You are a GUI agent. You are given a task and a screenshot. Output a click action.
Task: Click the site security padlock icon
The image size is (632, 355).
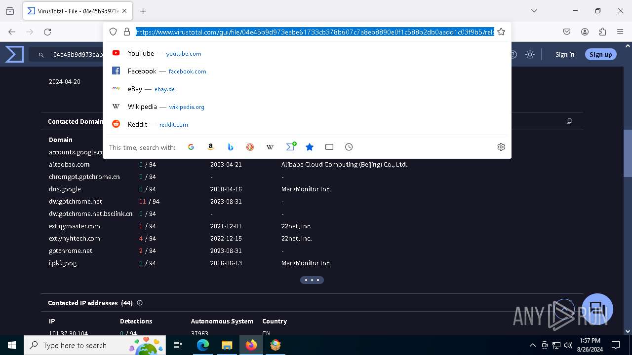pos(127,32)
